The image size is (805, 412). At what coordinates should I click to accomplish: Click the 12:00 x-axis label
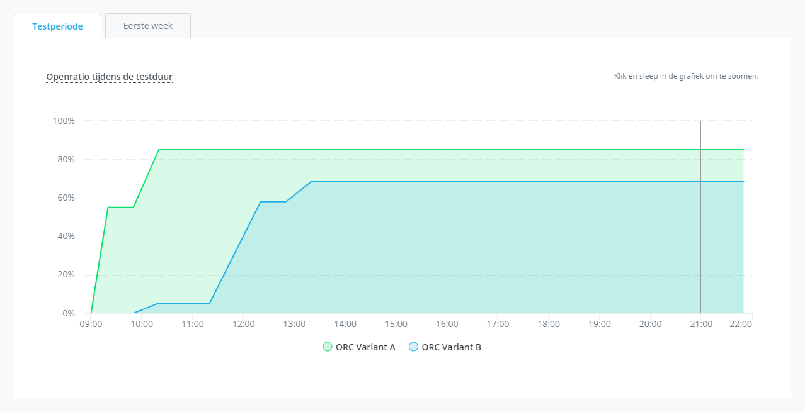click(x=244, y=324)
